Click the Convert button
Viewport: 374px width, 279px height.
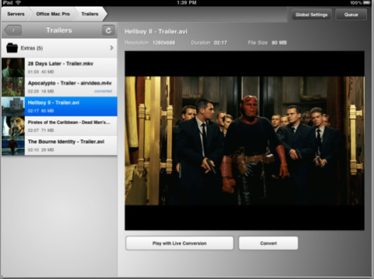pos(269,243)
